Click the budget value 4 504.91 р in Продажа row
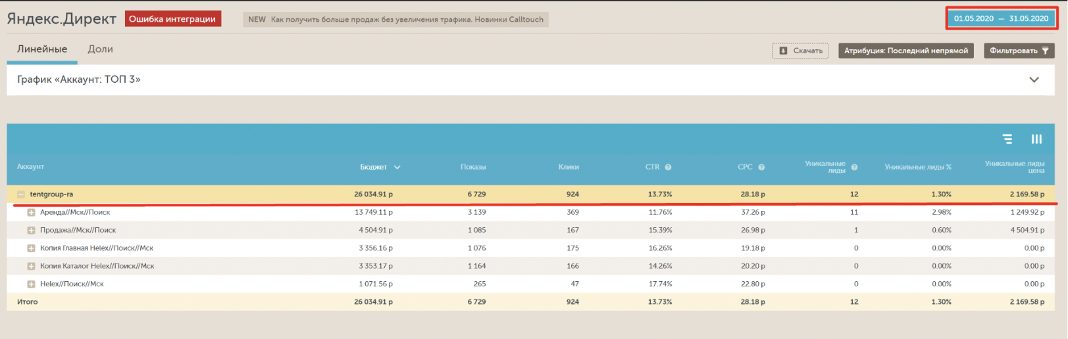The image size is (1068, 339). 376,230
